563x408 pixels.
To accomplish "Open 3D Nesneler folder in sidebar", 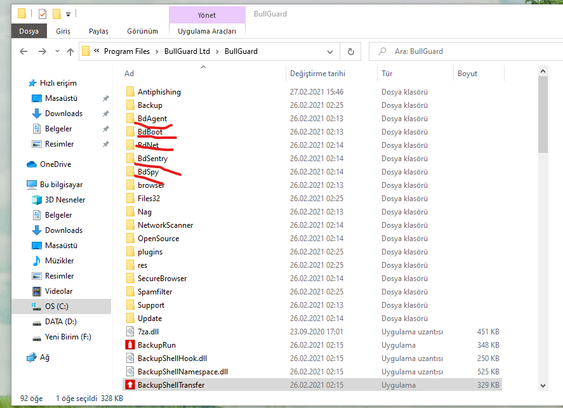I will tap(65, 200).
